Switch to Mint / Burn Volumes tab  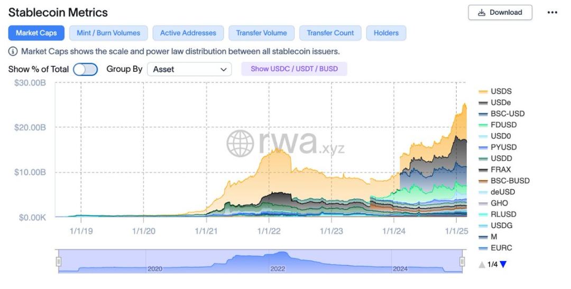[x=108, y=33]
